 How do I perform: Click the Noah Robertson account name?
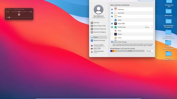98,16
